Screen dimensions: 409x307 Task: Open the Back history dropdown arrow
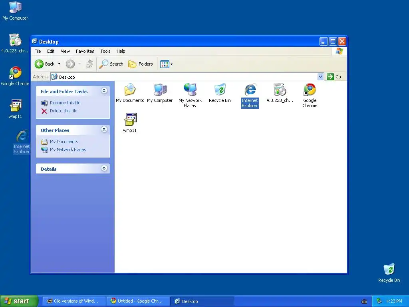59,64
